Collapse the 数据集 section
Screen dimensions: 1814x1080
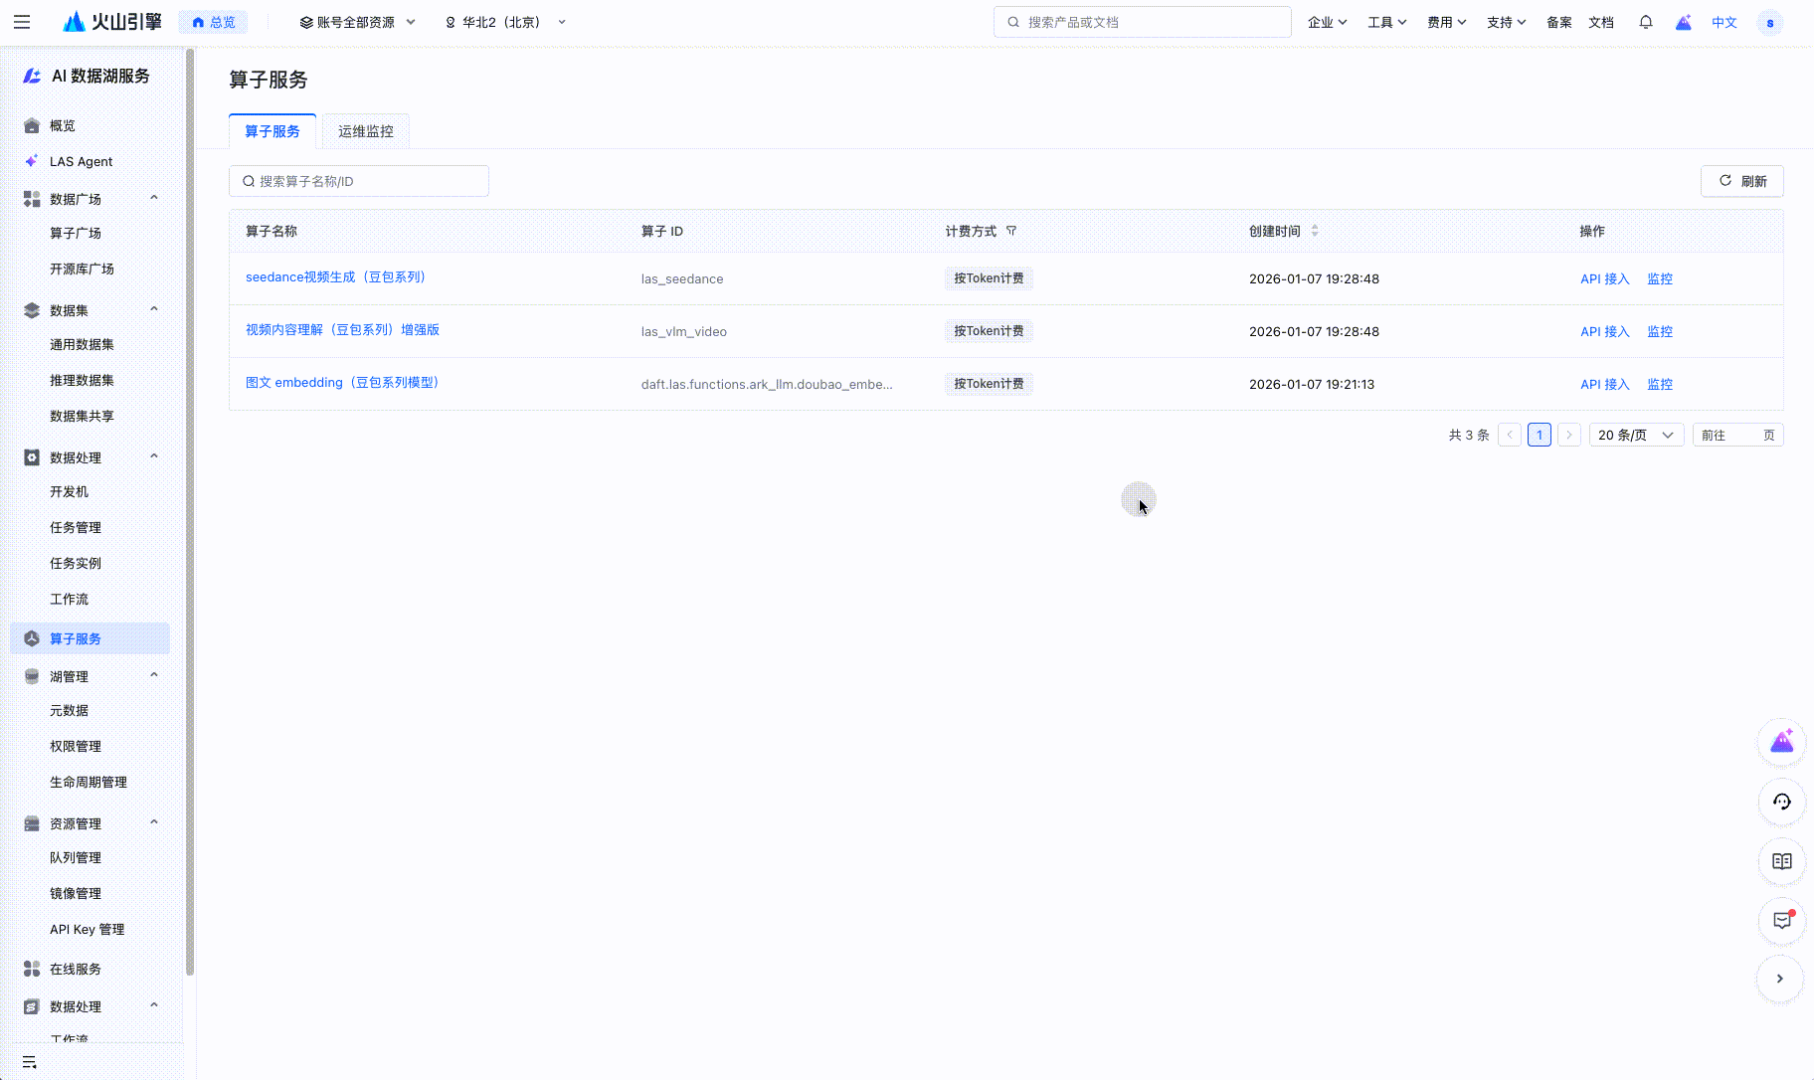(154, 309)
